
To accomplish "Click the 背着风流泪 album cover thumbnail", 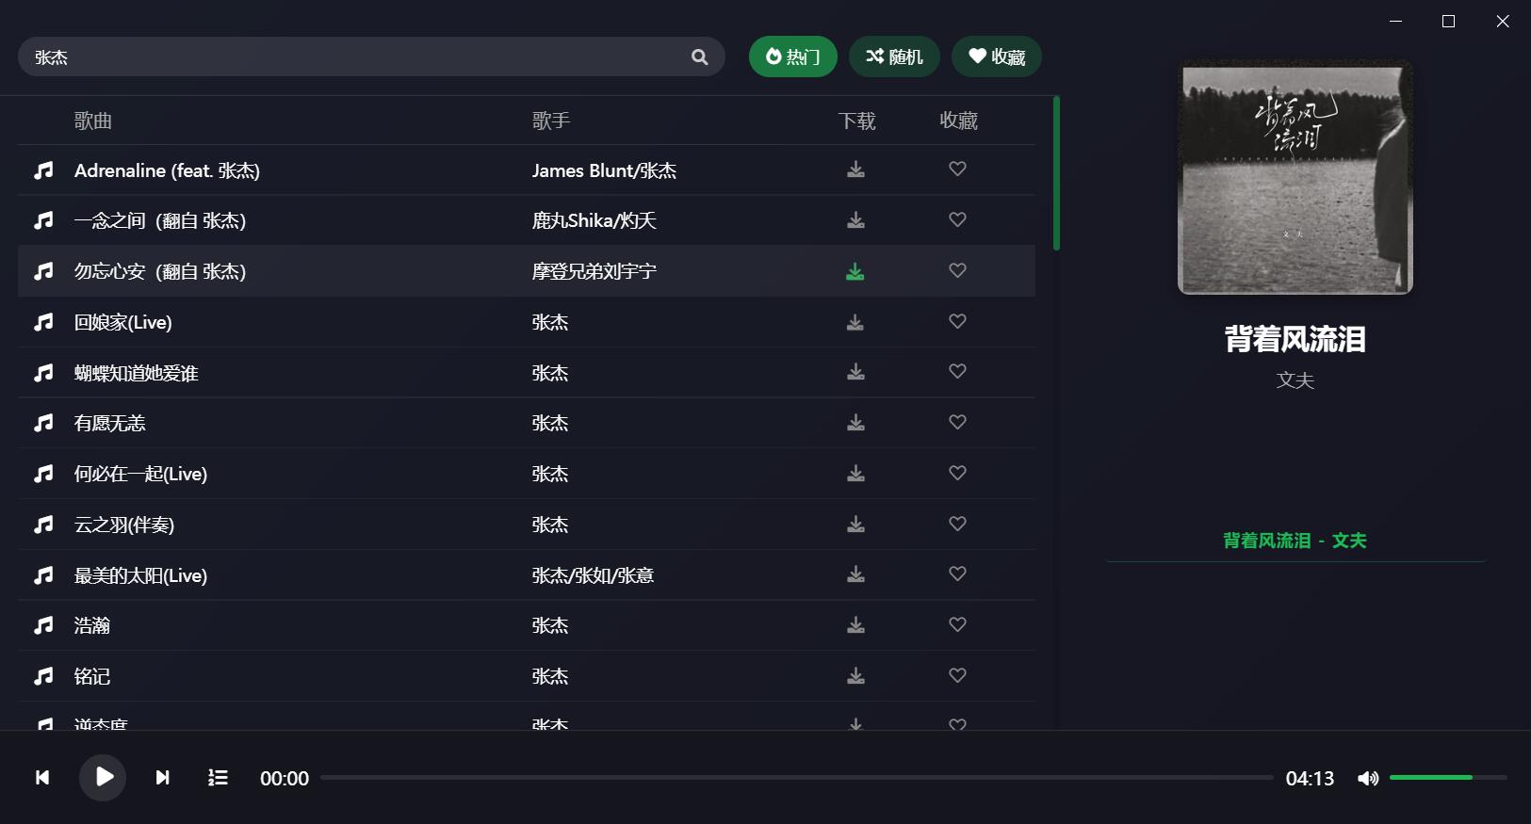I will click(x=1295, y=178).
